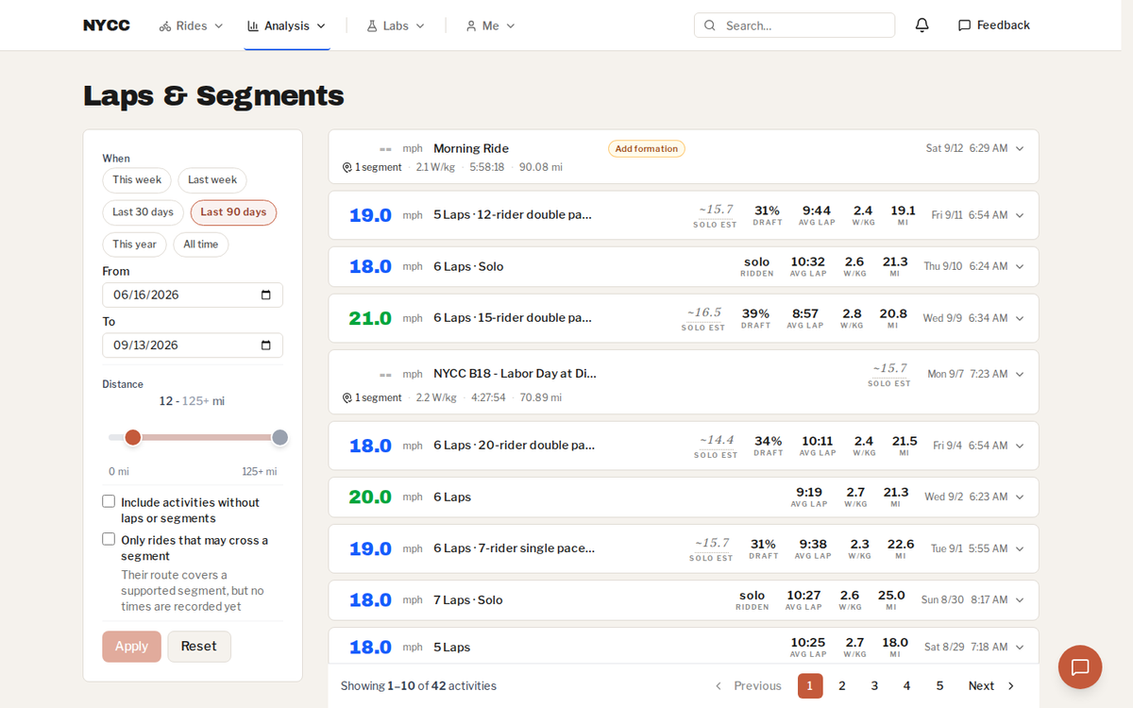This screenshot has width=1133, height=708.
Task: Click the Previous page link
Action: pyautogui.click(x=748, y=686)
